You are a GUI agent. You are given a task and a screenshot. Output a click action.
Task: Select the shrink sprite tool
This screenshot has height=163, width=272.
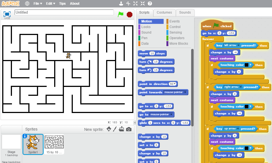(143, 3)
